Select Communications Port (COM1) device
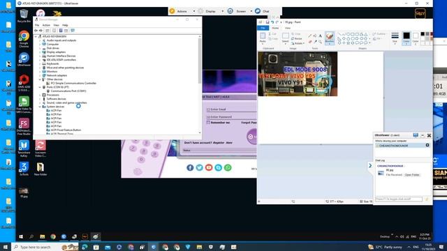Screen dimensions: 447x251 [x=68, y=91]
